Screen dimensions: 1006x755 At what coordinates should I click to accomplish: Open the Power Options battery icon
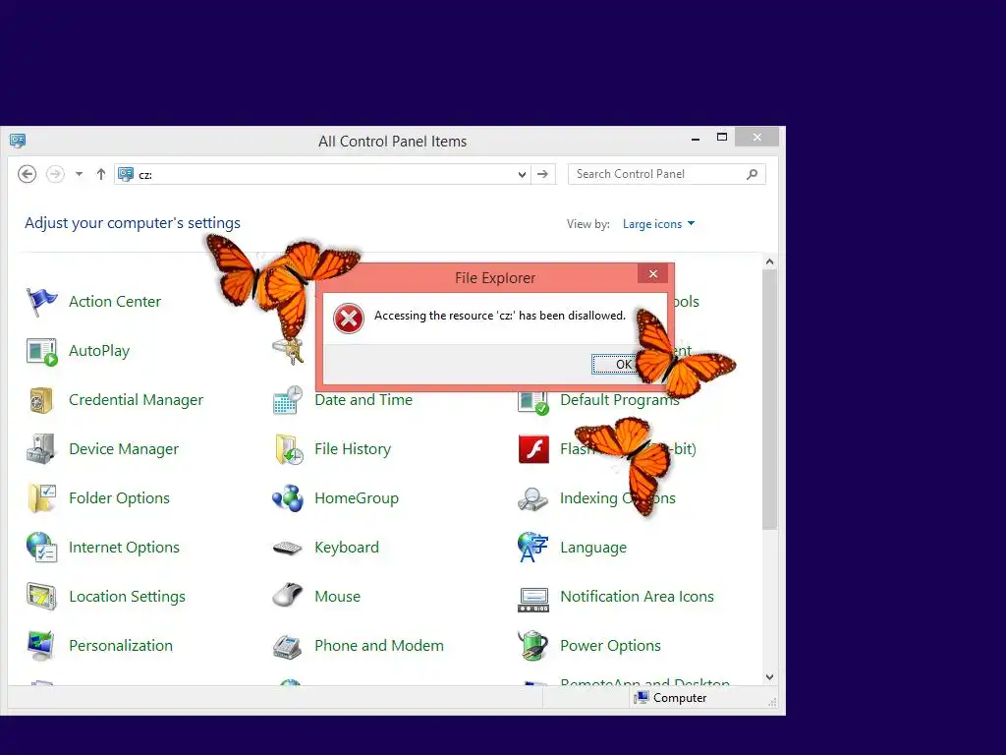click(x=533, y=646)
